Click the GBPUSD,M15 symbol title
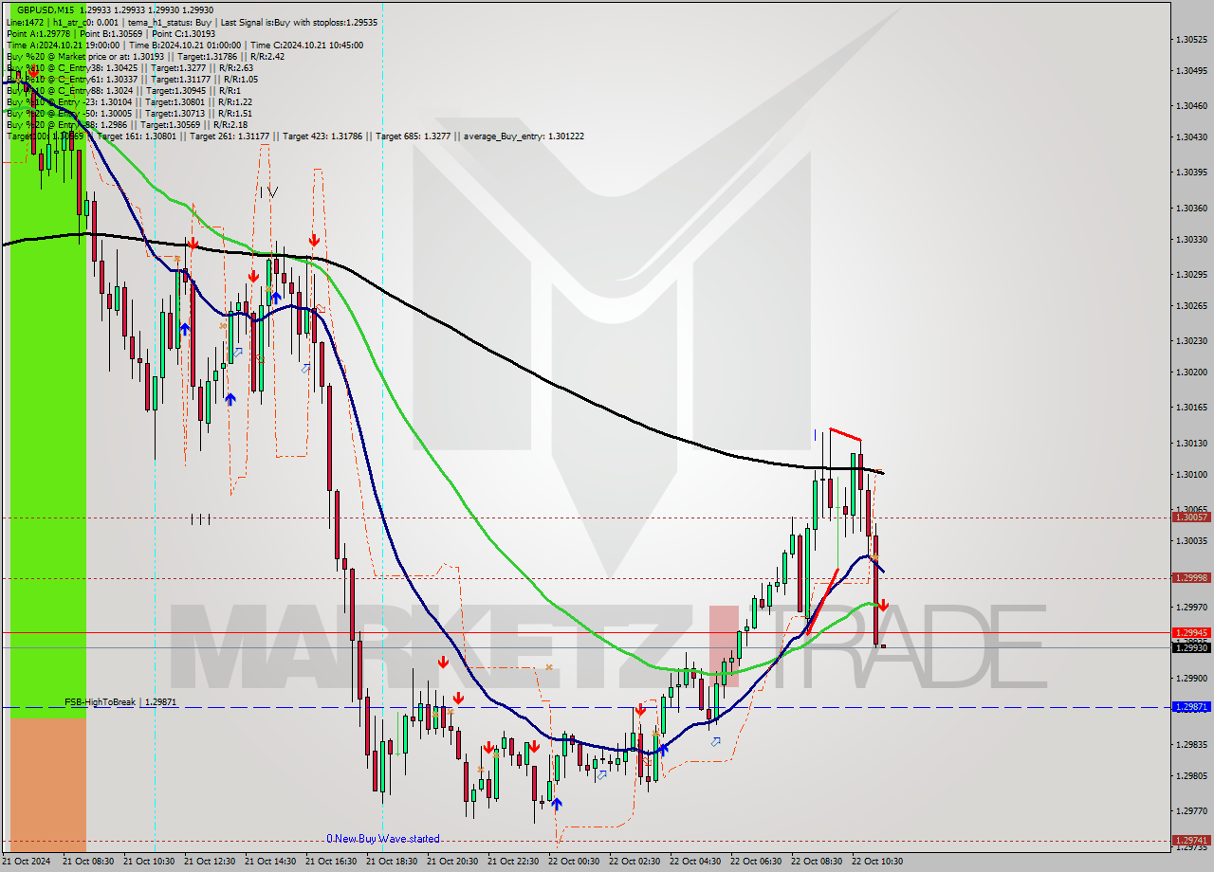Viewport: 1214px width, 872px height. click(46, 9)
